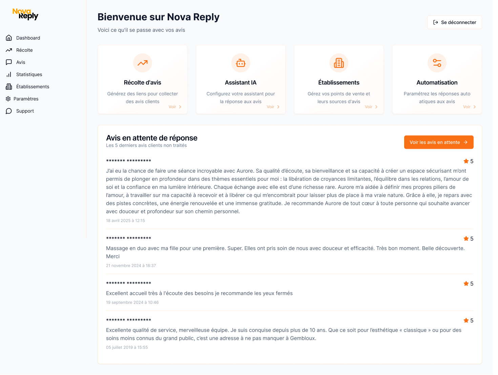The height and width of the screenshot is (375, 498).
Task: Expand Voir on the Automatisation card
Action: (x=470, y=107)
